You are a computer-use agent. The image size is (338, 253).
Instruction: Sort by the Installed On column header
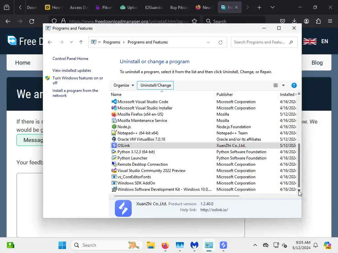pyautogui.click(x=287, y=95)
